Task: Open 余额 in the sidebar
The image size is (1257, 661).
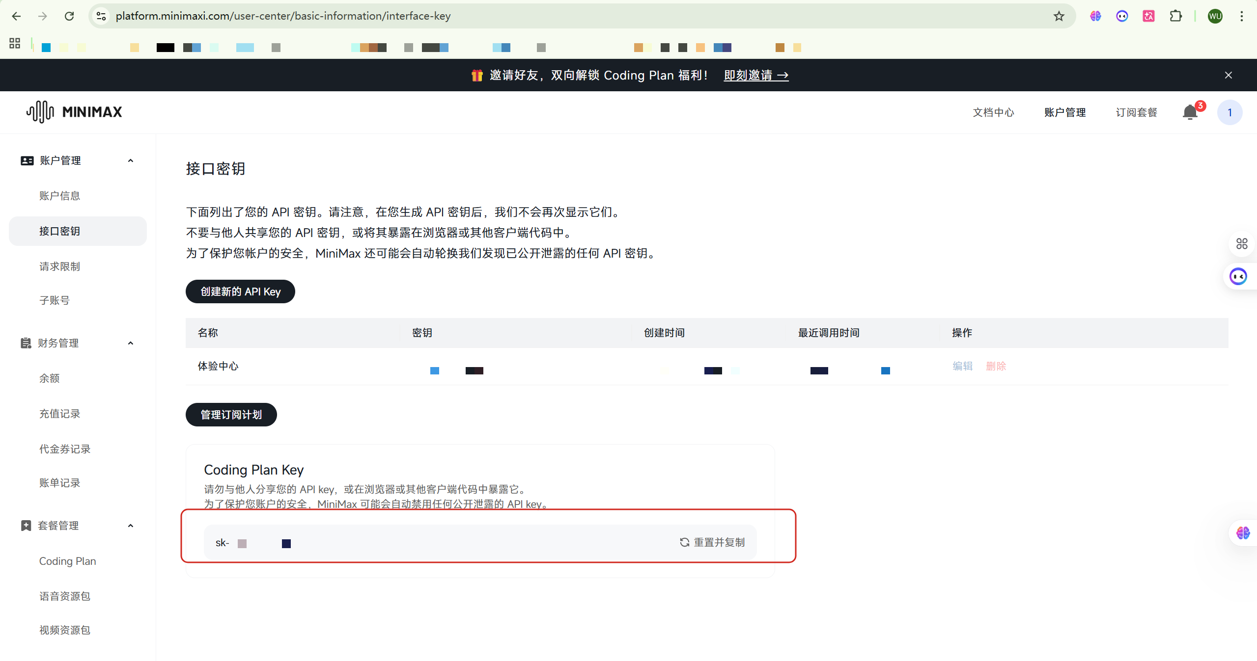Action: tap(49, 378)
